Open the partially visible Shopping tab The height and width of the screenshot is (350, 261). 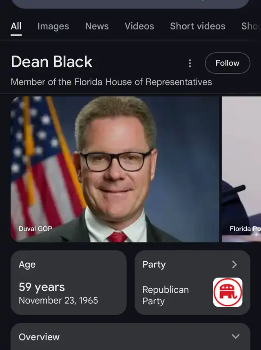tap(251, 26)
